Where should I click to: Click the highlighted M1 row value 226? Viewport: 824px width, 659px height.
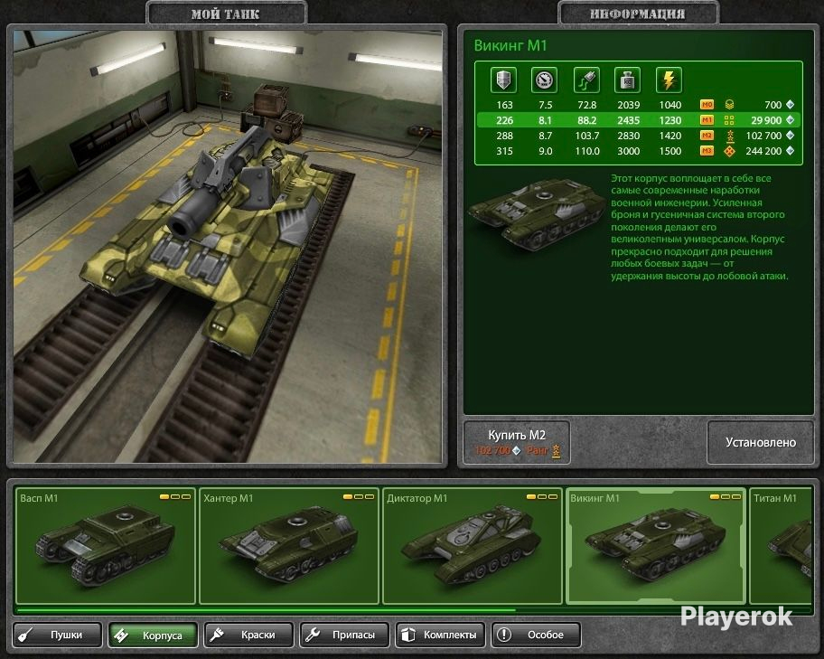click(504, 120)
